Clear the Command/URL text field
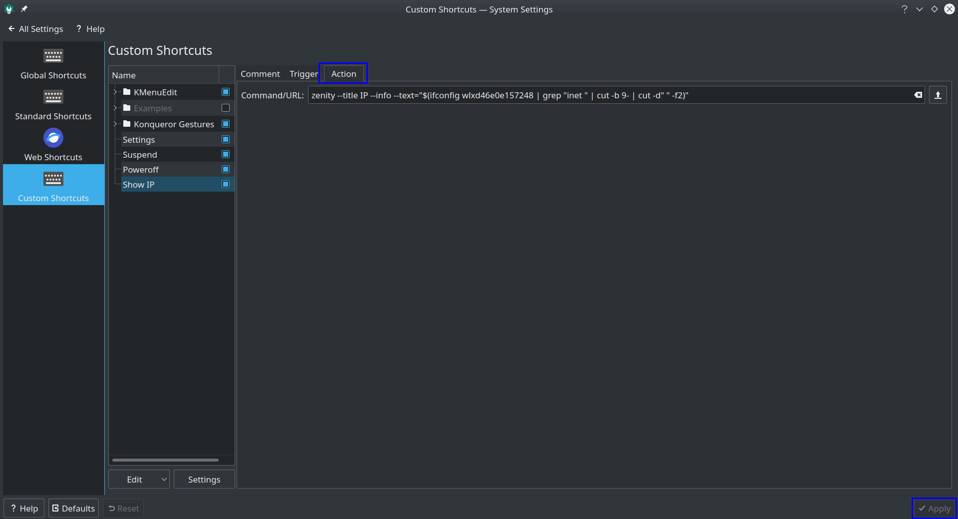The image size is (958, 519). point(918,95)
